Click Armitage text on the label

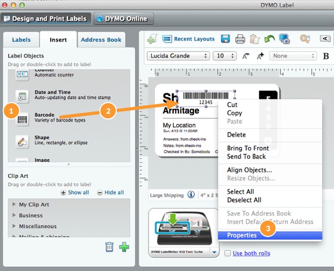pyautogui.click(x=181, y=111)
